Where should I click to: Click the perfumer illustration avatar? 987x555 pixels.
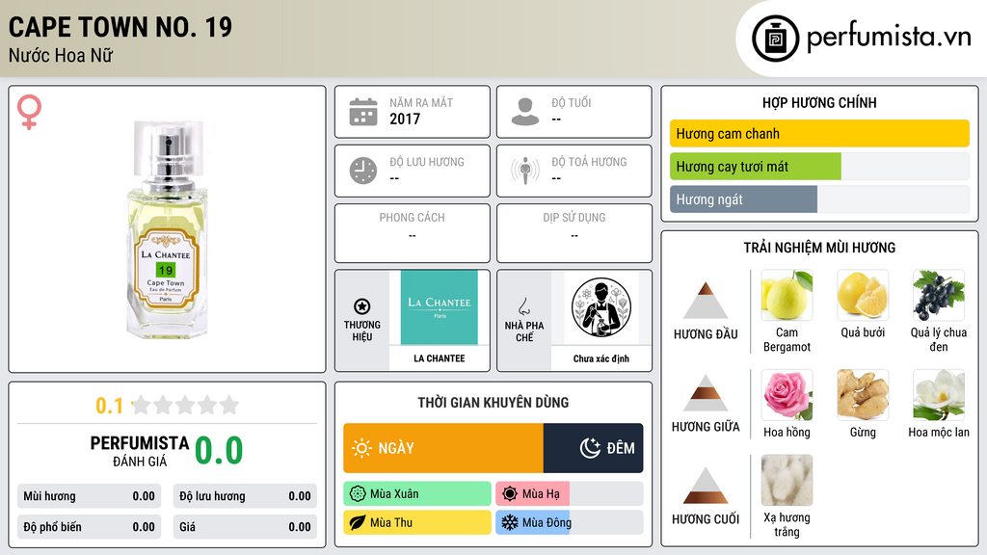601,307
